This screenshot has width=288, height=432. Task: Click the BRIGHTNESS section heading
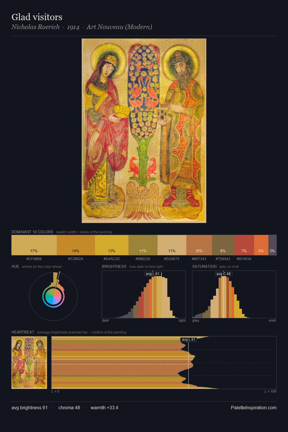click(x=114, y=266)
